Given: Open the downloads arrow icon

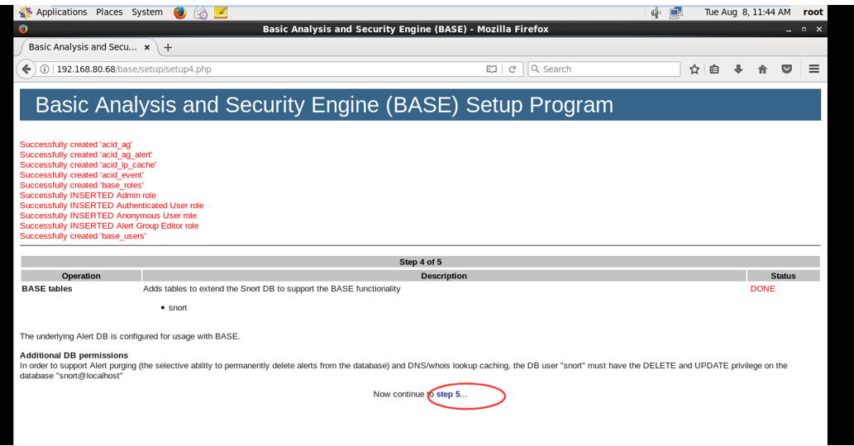Looking at the screenshot, I should coord(738,69).
